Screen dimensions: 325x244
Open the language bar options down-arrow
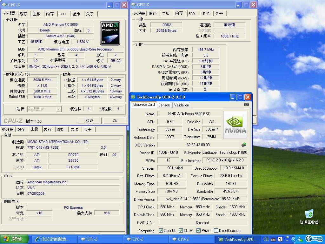[x=287, y=241]
